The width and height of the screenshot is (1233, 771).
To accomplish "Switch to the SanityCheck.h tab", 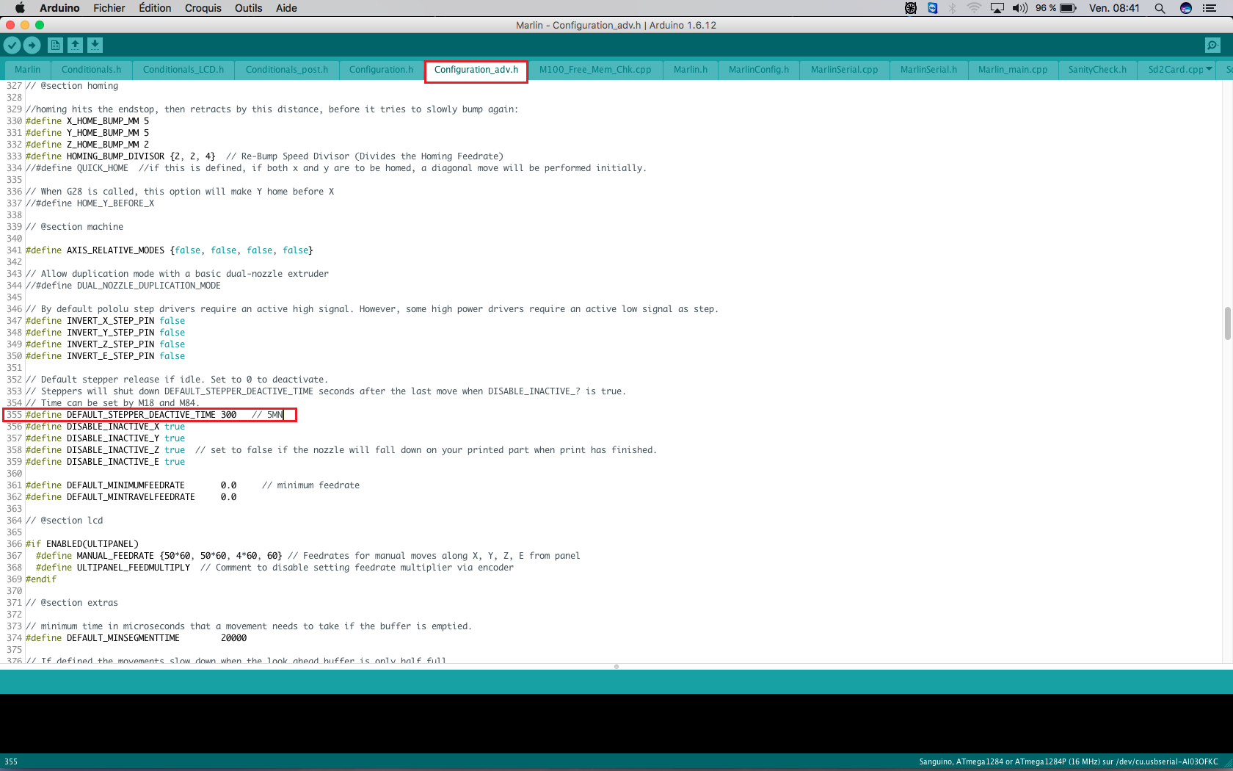I will [x=1097, y=70].
